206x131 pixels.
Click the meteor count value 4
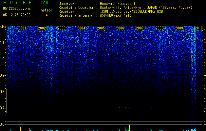coord(47,15)
